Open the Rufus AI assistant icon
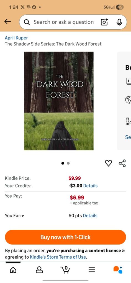The image size is (131, 283). [118, 270]
